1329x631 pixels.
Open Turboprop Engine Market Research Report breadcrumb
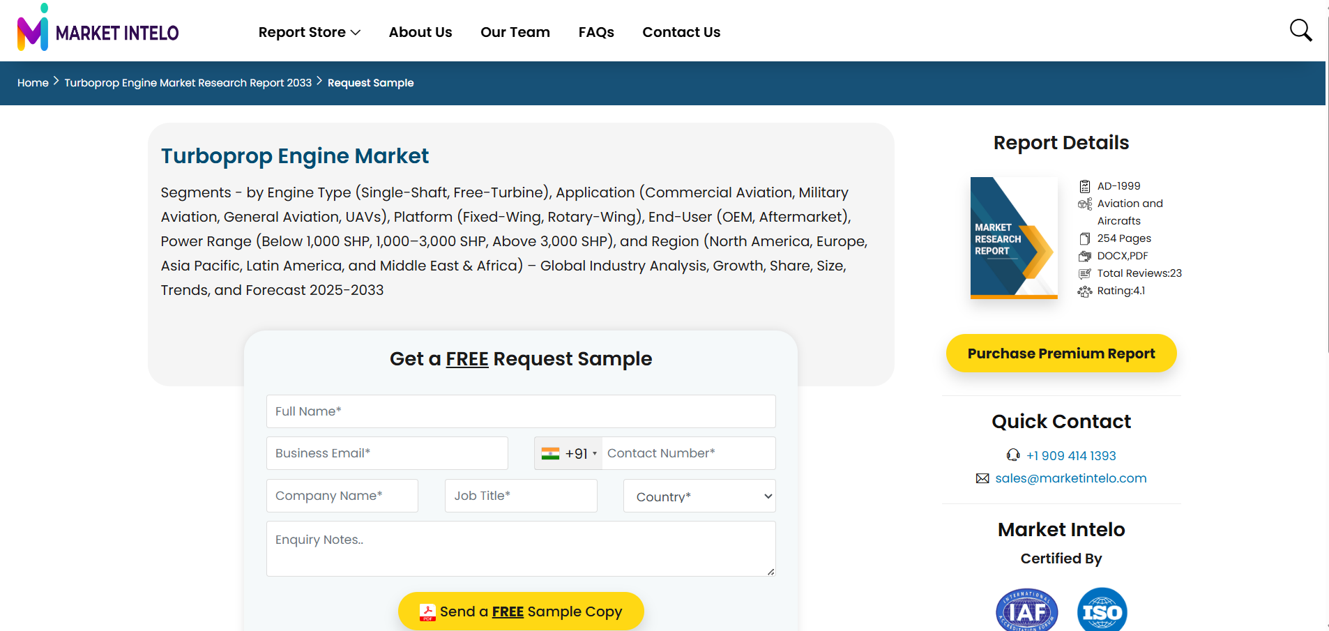(188, 83)
